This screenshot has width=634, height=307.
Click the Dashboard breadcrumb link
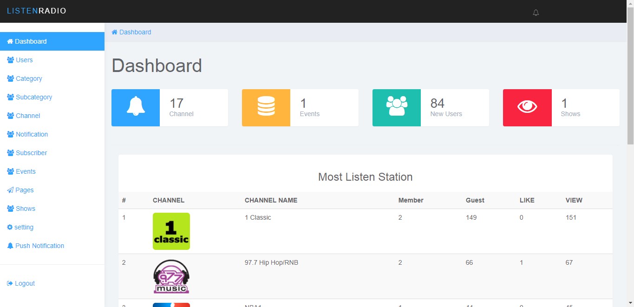coord(135,32)
